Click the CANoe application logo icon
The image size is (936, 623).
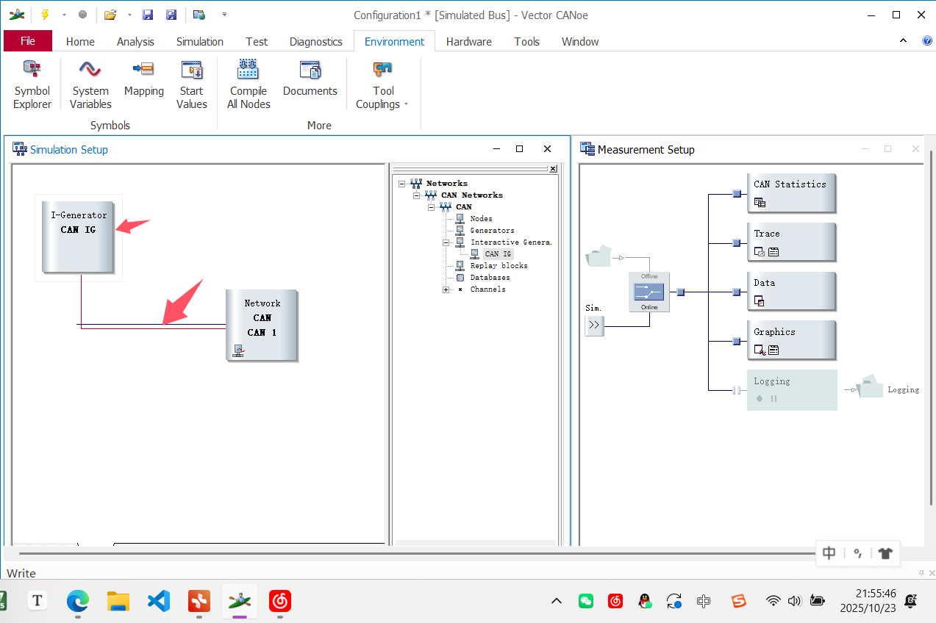pyautogui.click(x=16, y=15)
